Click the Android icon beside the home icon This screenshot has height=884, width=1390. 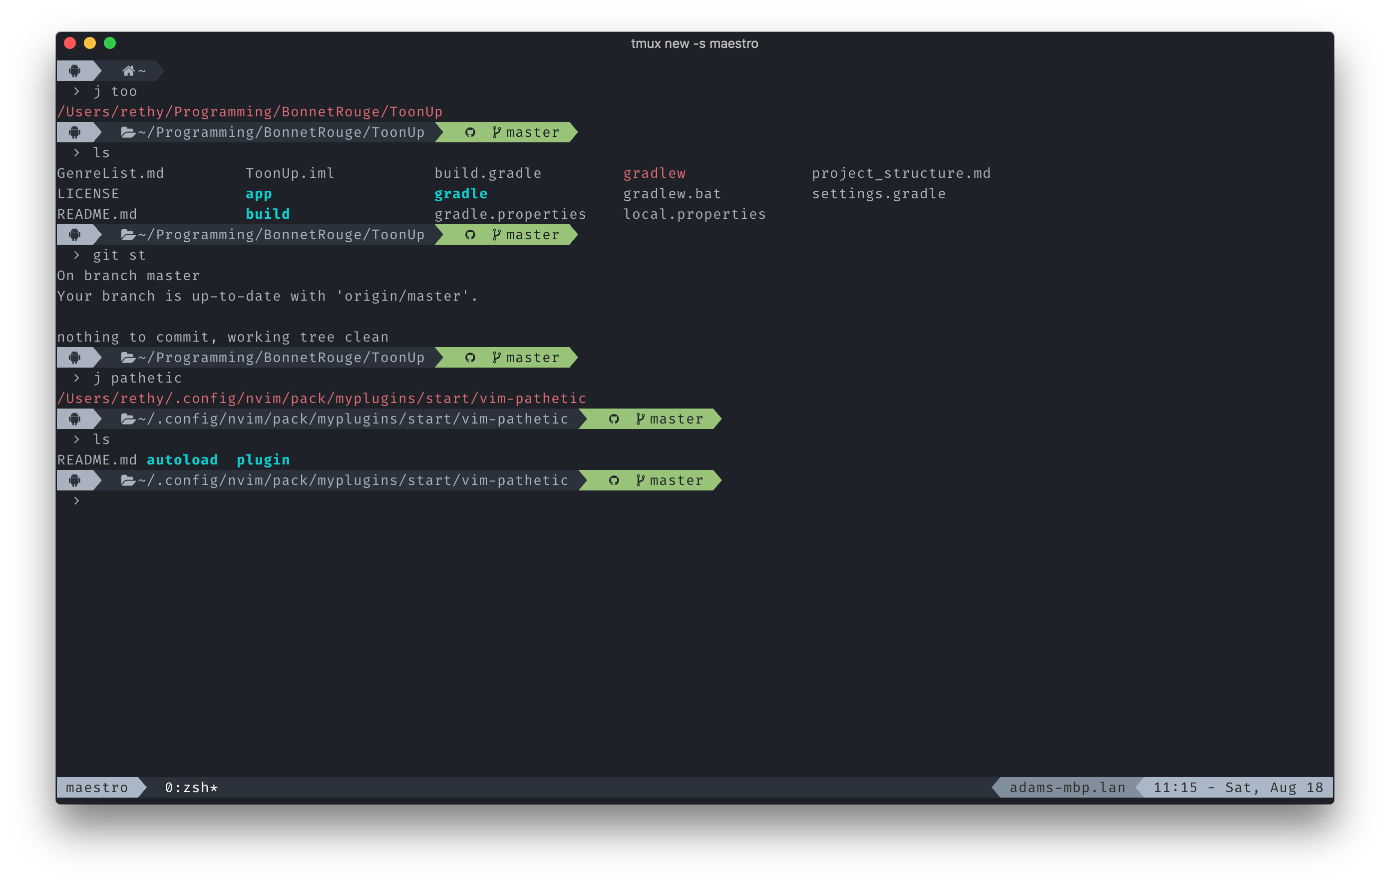tap(74, 71)
